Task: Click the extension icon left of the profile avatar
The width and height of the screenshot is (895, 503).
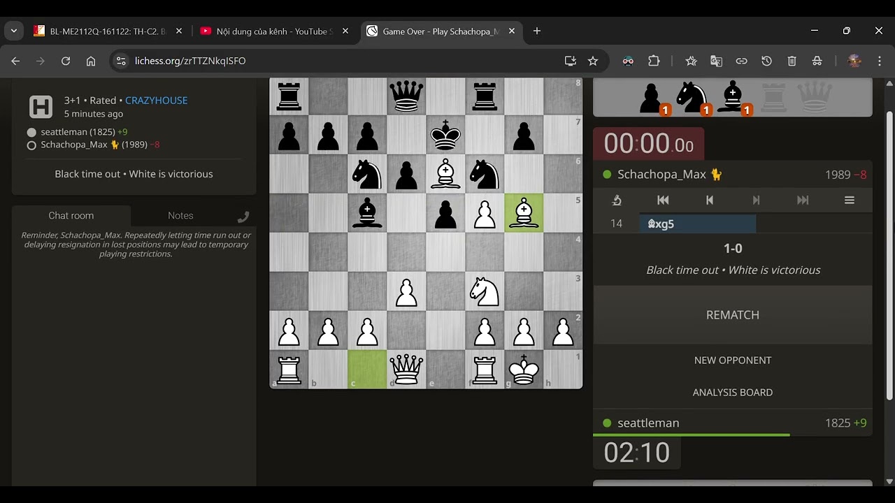Action: coord(817,61)
